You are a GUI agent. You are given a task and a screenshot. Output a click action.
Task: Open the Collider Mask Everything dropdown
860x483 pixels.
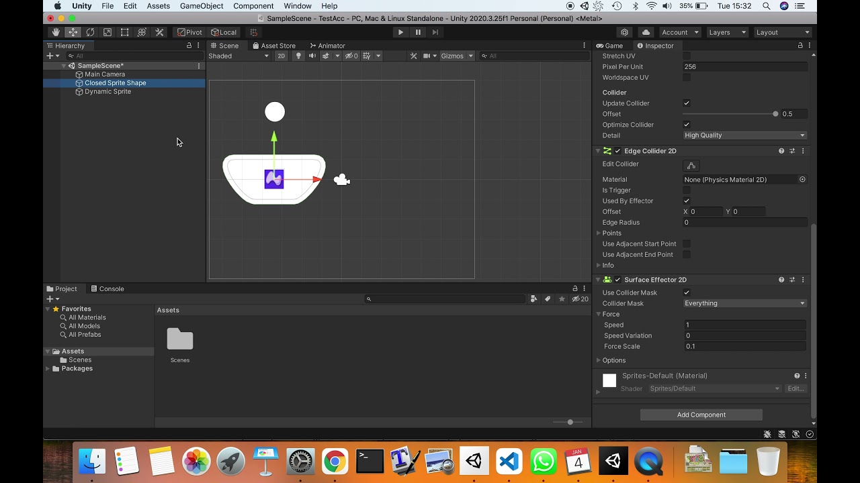pyautogui.click(x=744, y=303)
